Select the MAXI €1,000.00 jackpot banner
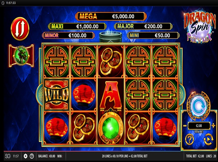 tap(77, 26)
